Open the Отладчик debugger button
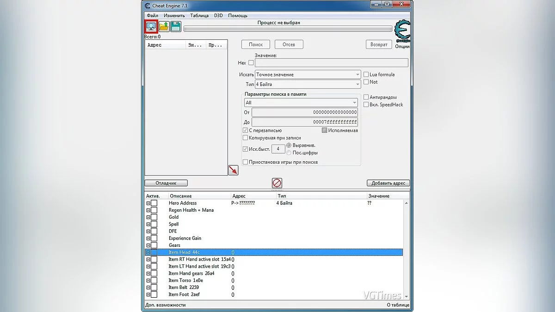Screen dimensions: 555x312 click(166, 183)
